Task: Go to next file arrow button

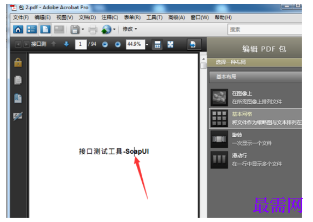Action: 26,44
